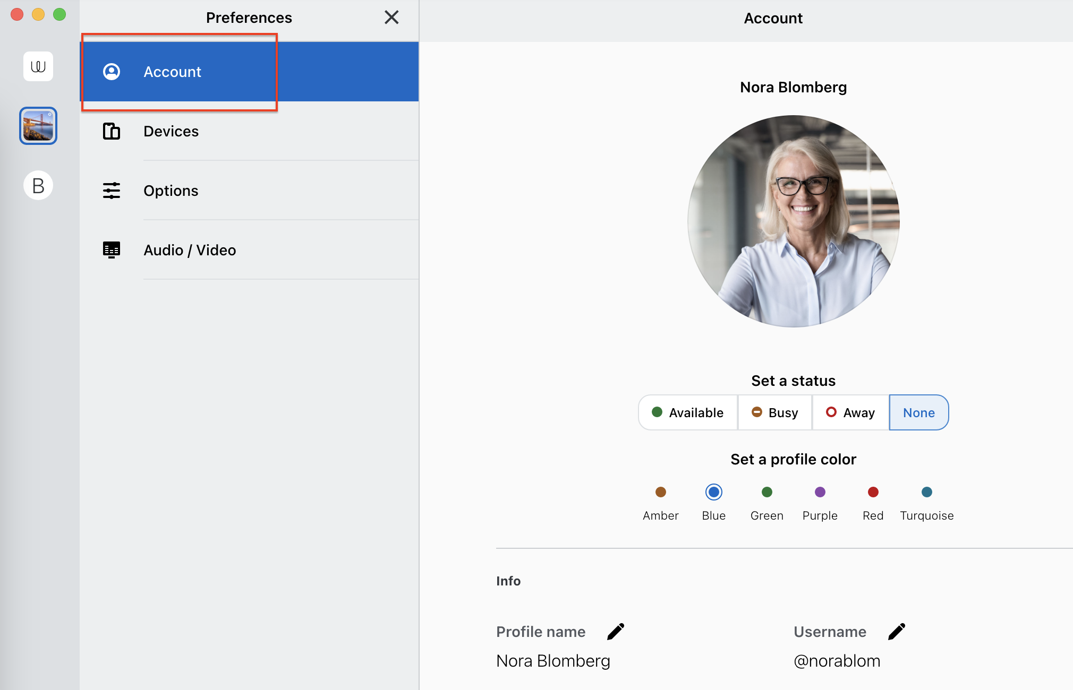The image size is (1073, 690).
Task: Pick the Purple profile color
Action: point(820,492)
